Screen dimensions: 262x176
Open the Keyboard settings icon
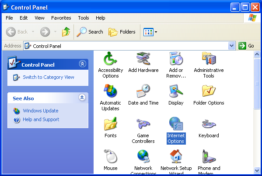coord(209,124)
